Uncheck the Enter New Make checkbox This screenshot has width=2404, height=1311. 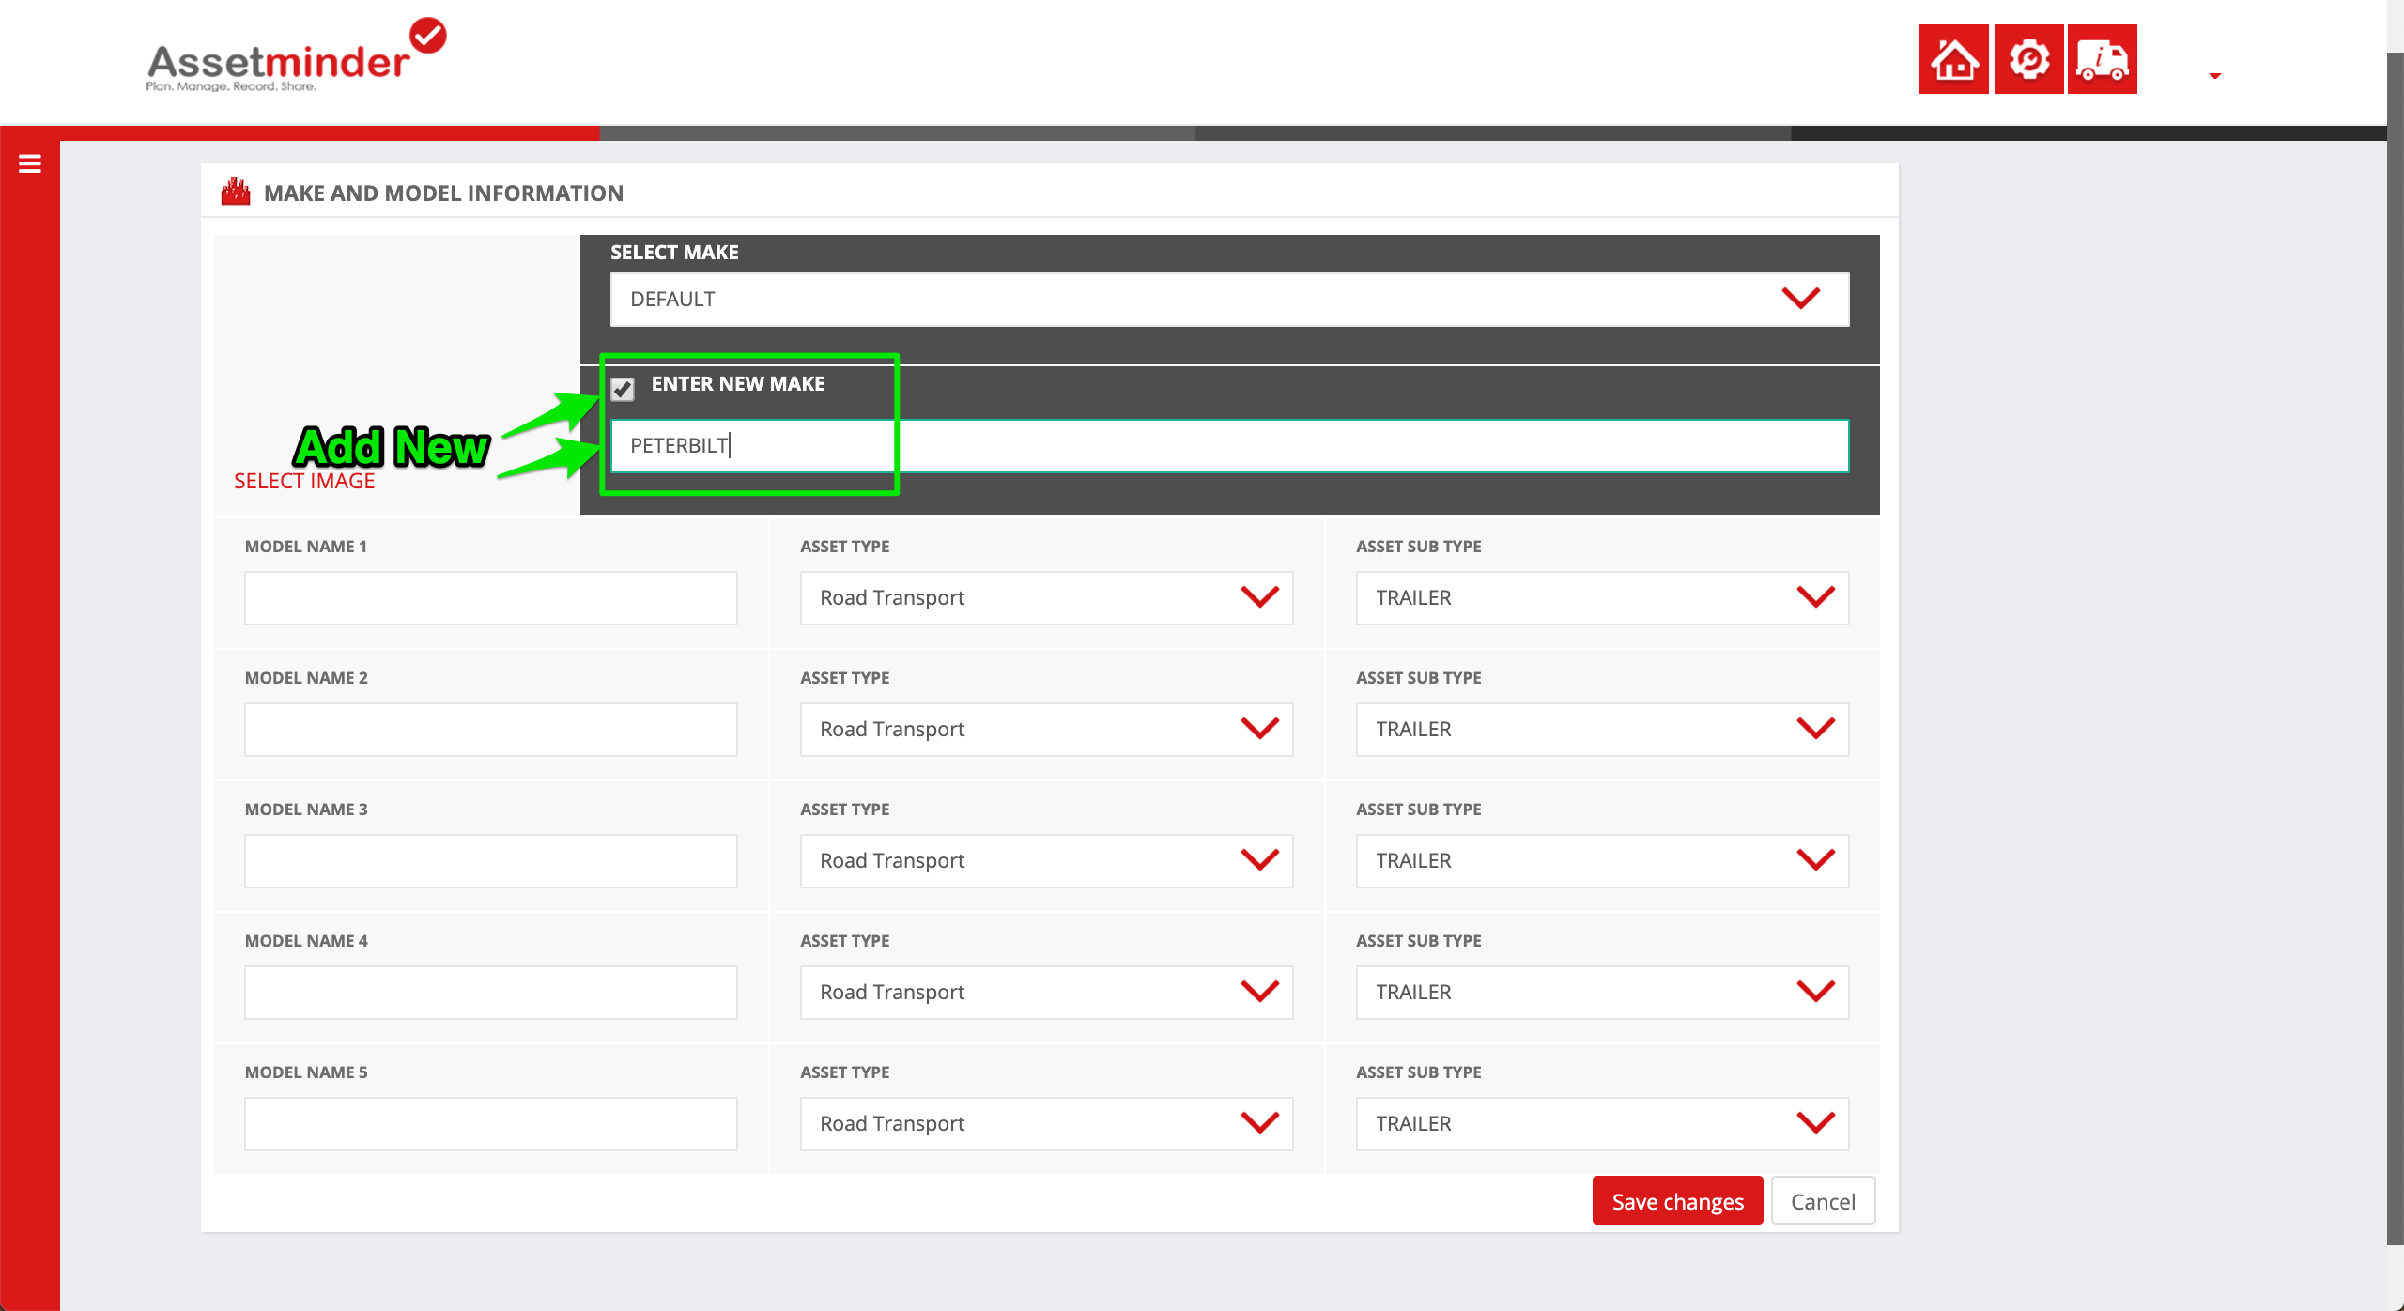tap(623, 389)
